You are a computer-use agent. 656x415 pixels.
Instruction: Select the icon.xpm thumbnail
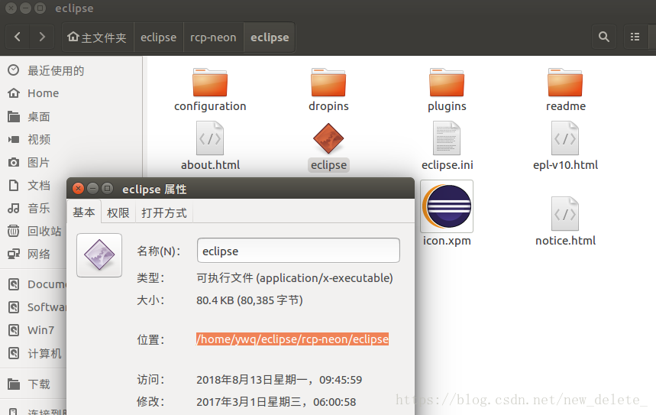pos(447,206)
